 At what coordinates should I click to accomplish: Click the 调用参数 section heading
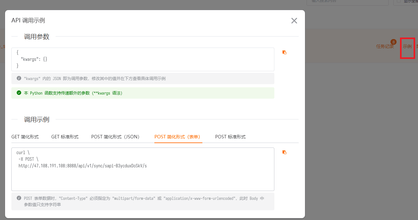coord(37,37)
